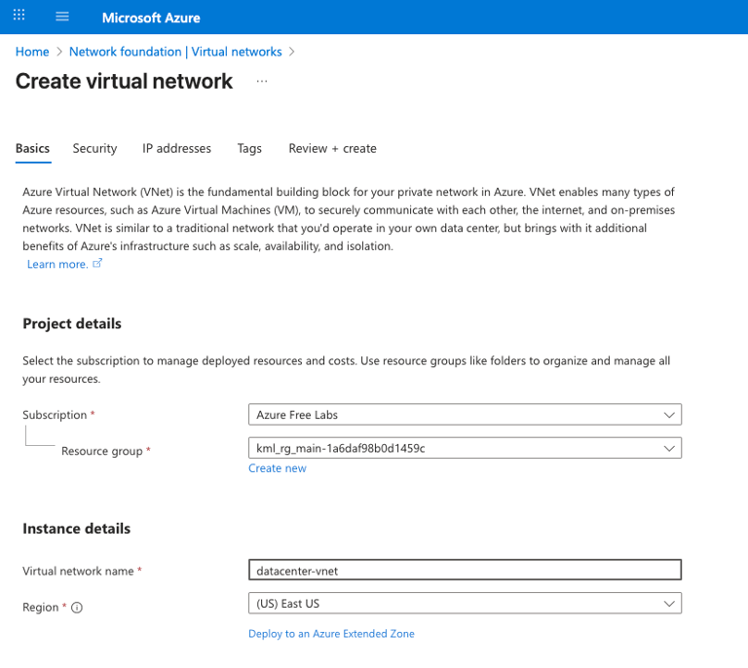The image size is (748, 668).
Task: Click the Microsoft Azure header title
Action: point(151,18)
